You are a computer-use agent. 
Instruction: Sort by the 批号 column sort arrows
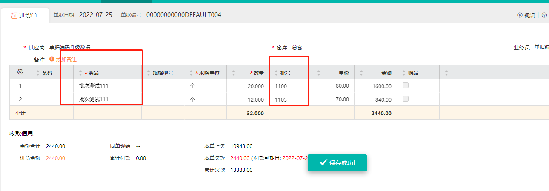[276, 73]
